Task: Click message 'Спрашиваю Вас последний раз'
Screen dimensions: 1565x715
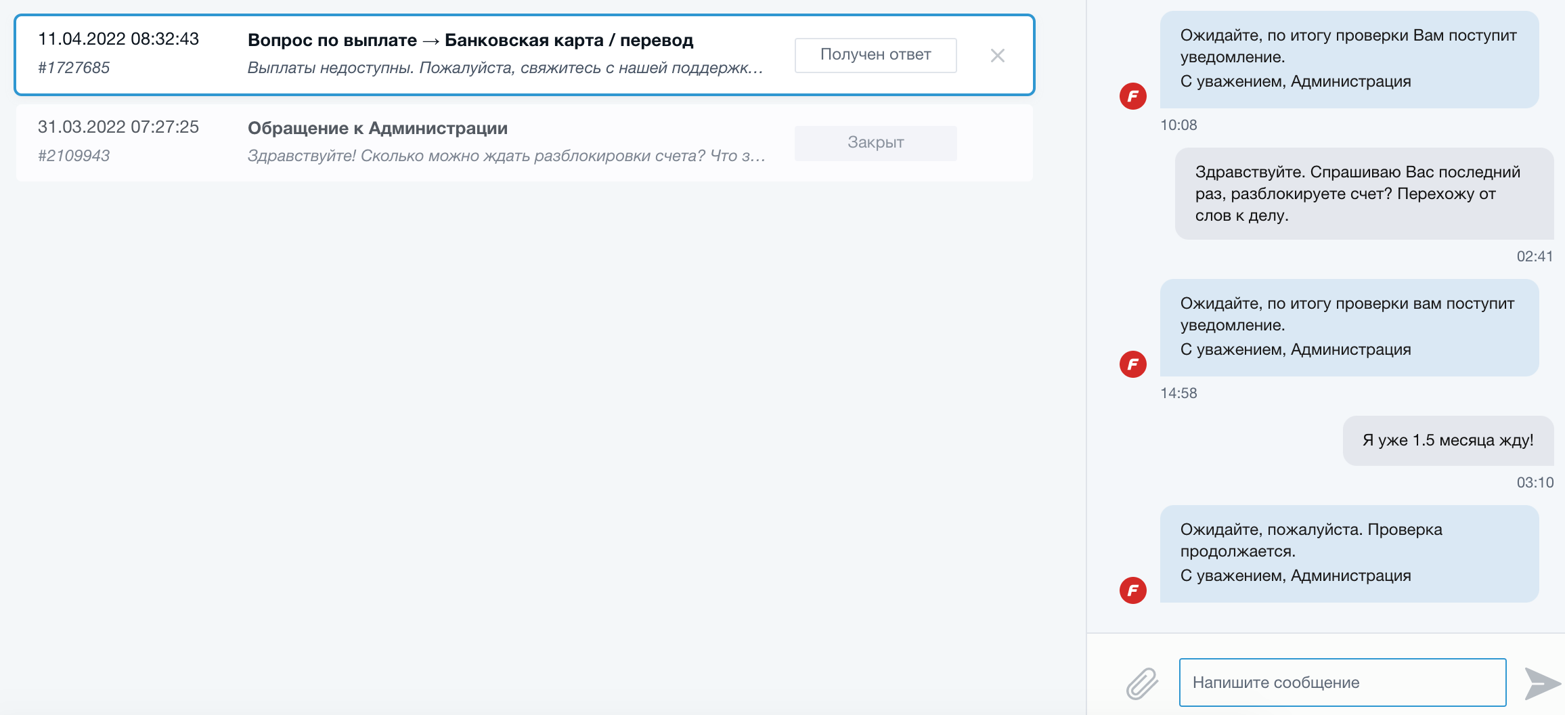Action: pyautogui.click(x=1357, y=194)
